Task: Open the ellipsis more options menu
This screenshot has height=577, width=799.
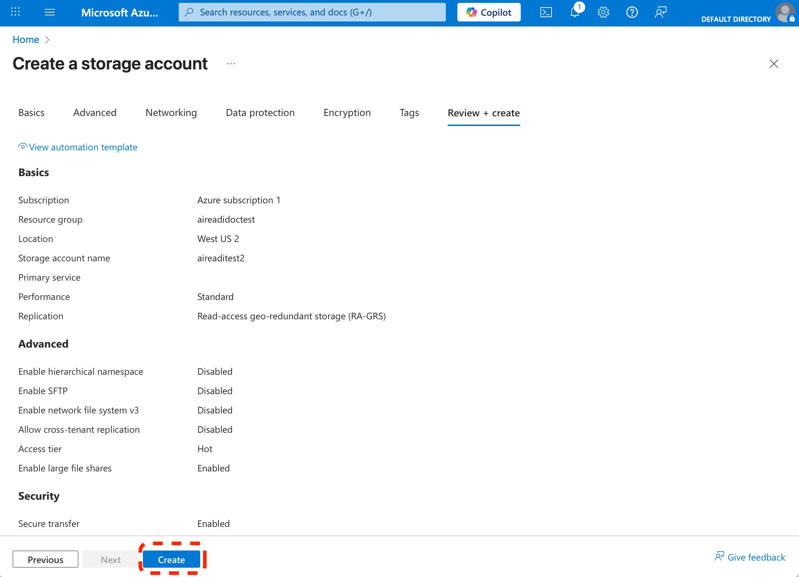Action: pos(231,64)
